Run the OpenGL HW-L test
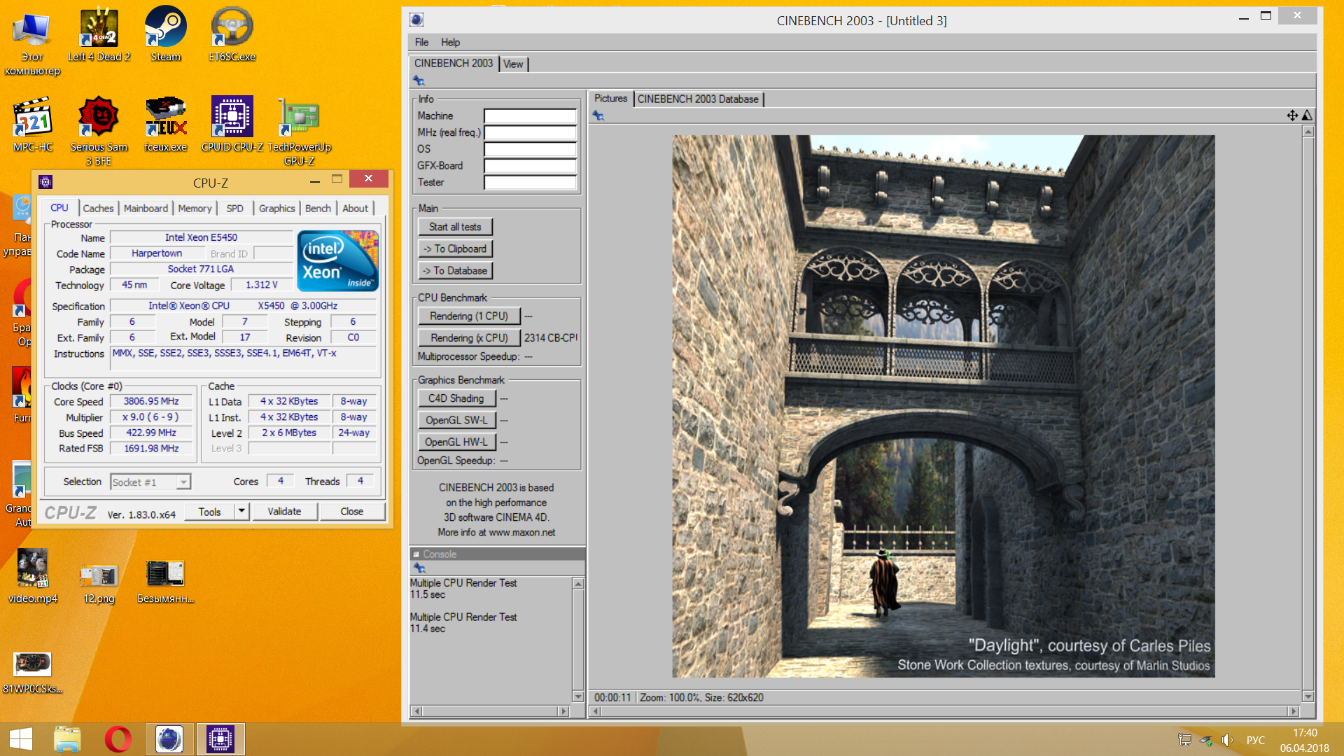 (x=456, y=442)
